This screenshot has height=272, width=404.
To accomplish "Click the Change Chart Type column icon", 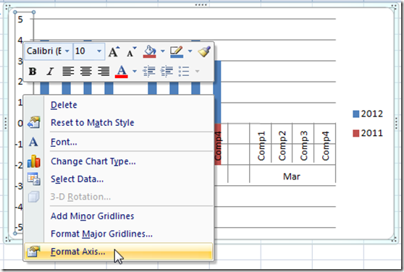I will click(x=34, y=161).
